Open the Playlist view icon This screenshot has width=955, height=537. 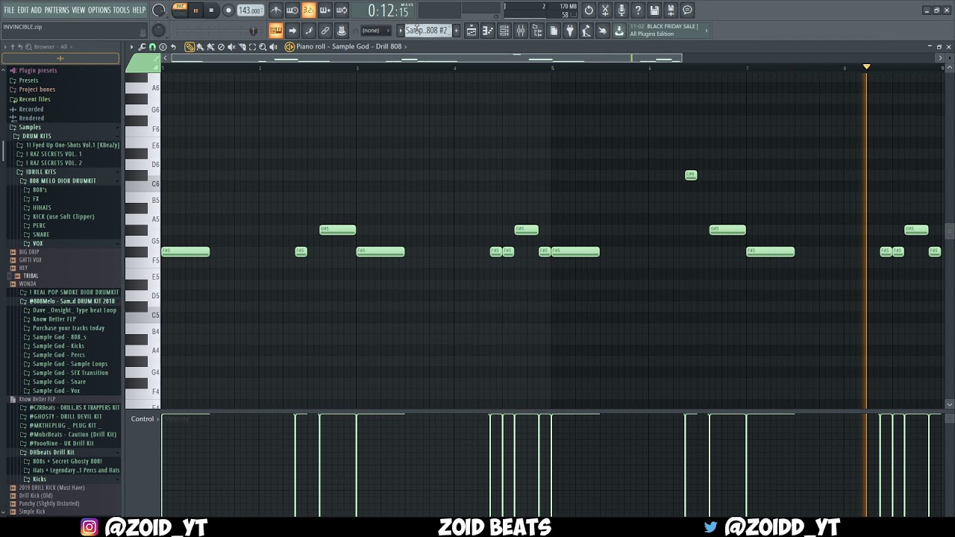pos(472,31)
